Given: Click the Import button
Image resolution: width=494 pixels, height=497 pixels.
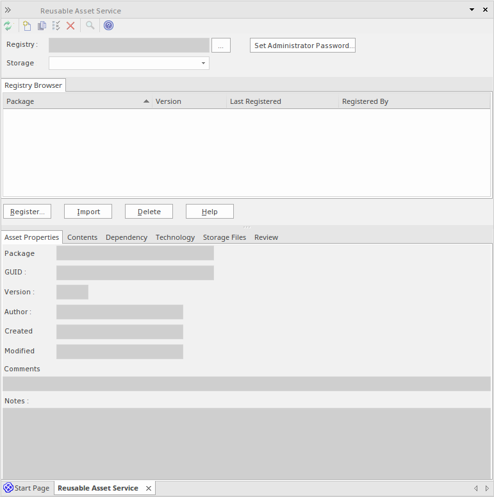Looking at the screenshot, I should coord(88,212).
